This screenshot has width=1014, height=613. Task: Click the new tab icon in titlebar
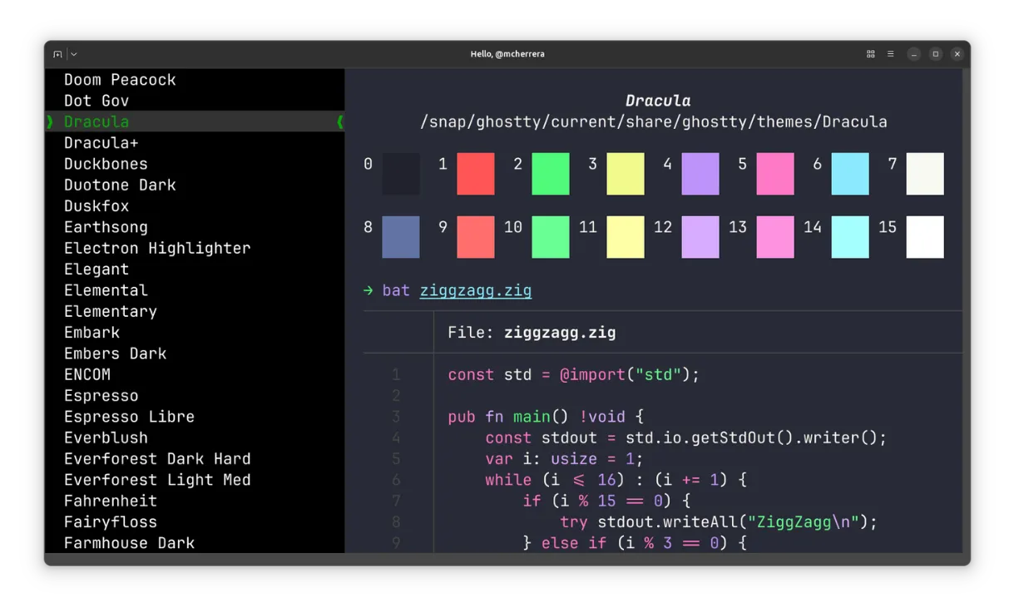click(57, 54)
